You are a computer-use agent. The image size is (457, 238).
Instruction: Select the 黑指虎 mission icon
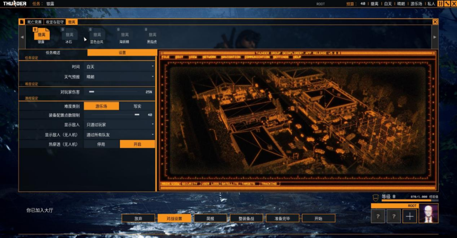[x=153, y=34]
